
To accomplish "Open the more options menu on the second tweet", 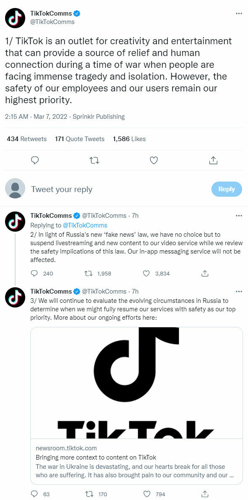I will point(239,216).
